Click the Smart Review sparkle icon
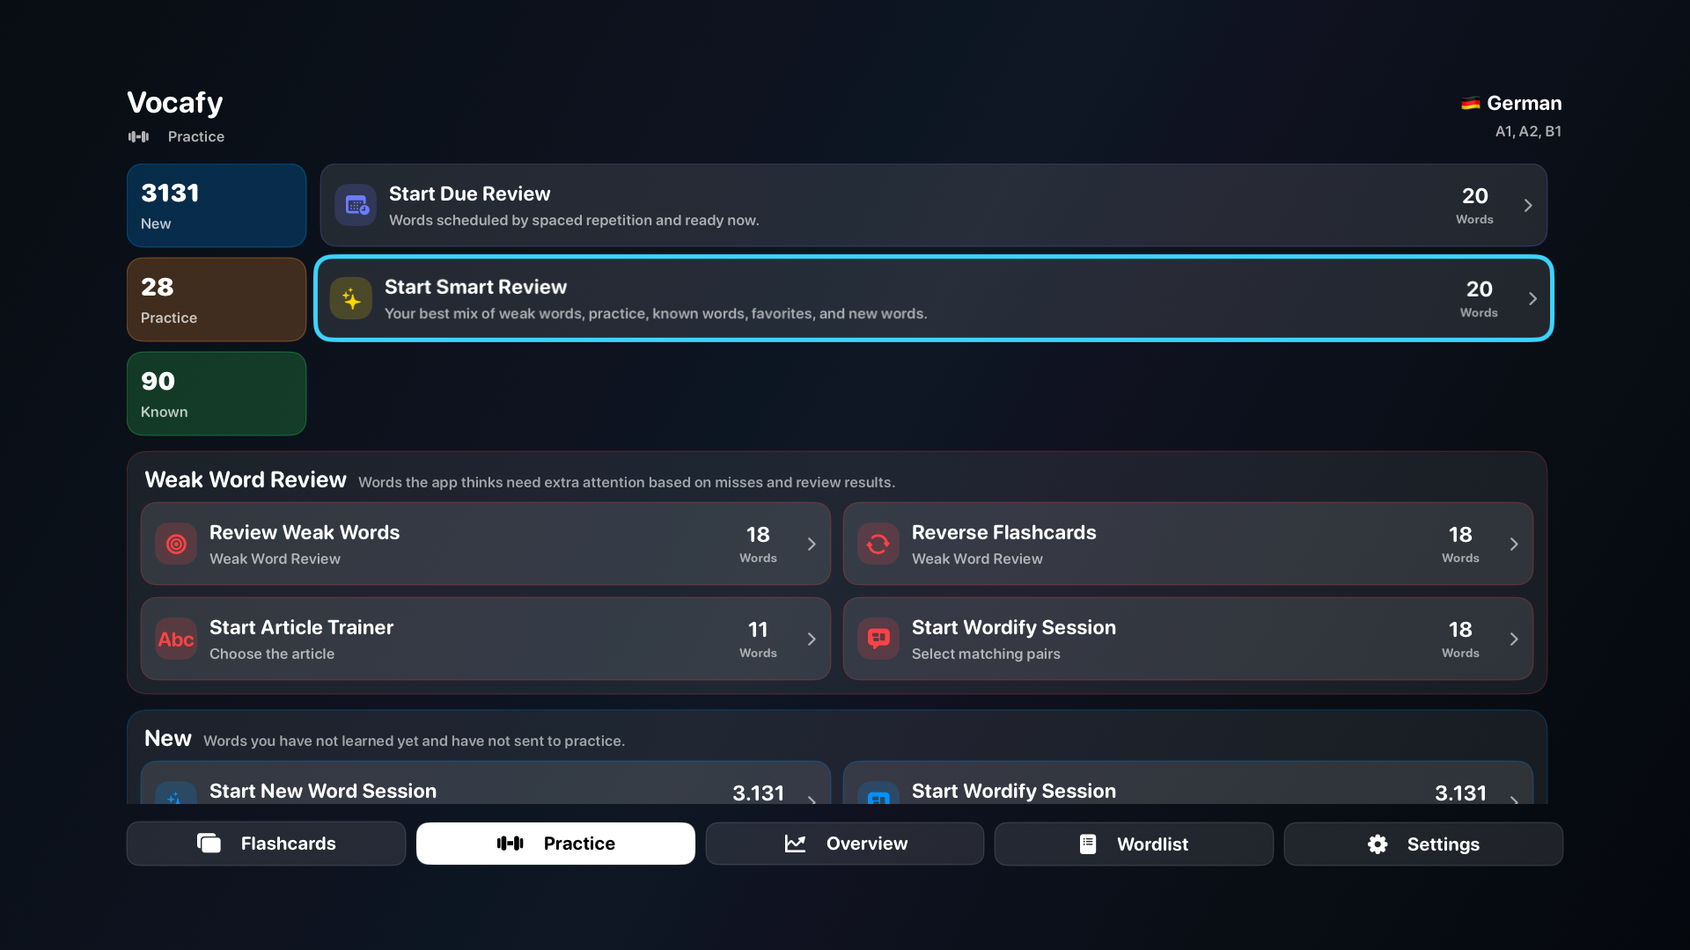The width and height of the screenshot is (1690, 950). click(x=351, y=299)
